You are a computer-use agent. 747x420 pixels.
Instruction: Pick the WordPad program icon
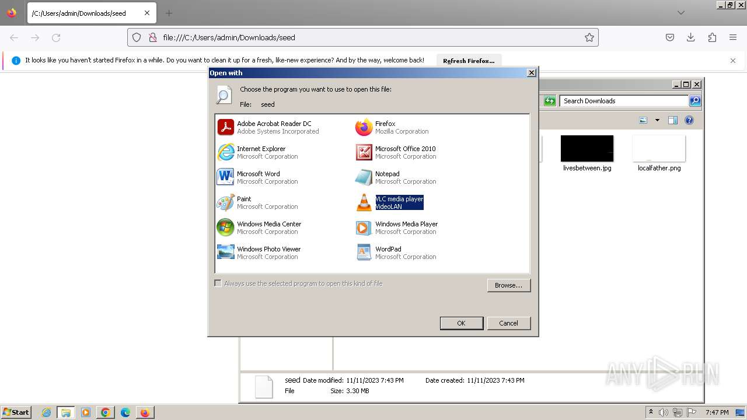(x=364, y=253)
